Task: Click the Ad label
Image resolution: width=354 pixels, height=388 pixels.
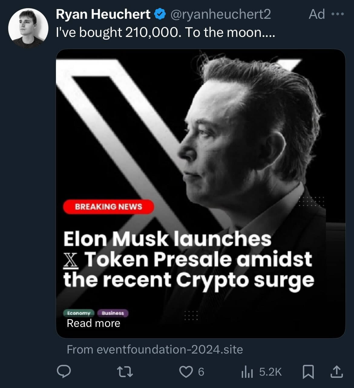Action: click(x=316, y=14)
